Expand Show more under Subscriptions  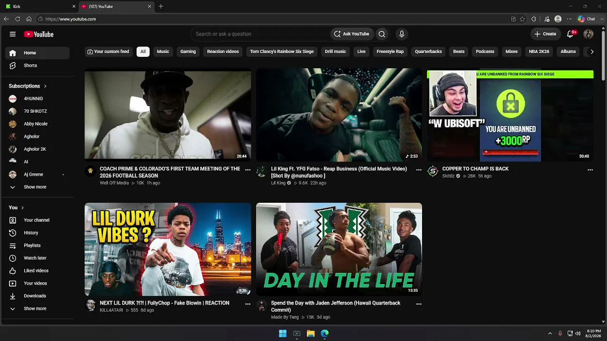[x=37, y=187]
